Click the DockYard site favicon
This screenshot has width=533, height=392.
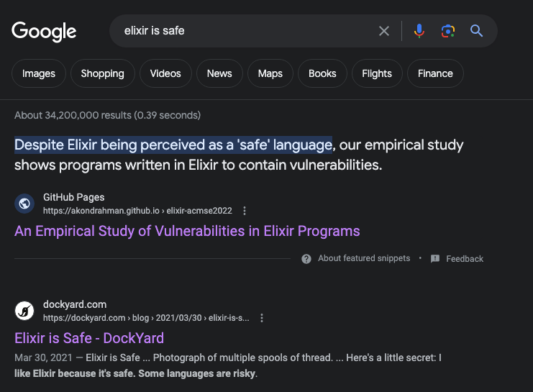[24, 311]
